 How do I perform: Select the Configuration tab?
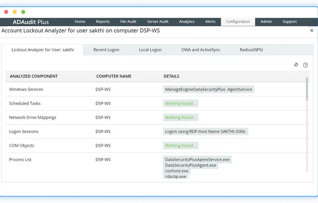tap(238, 22)
